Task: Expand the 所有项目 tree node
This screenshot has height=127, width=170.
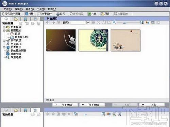Action: click(4, 47)
